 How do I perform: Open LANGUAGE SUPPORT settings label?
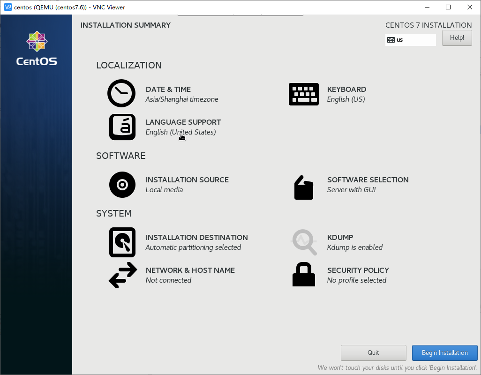183,122
